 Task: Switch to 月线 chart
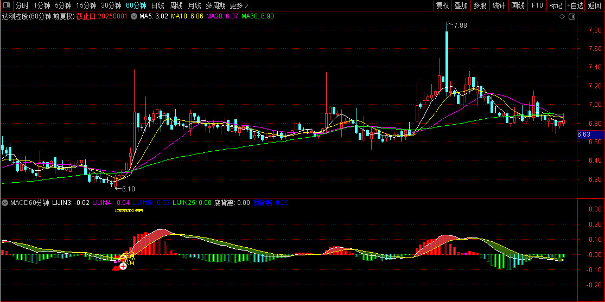click(194, 5)
